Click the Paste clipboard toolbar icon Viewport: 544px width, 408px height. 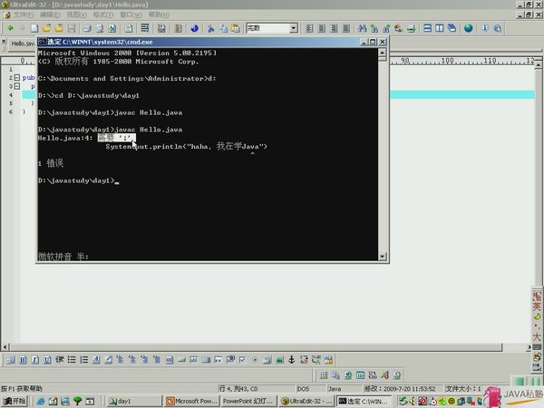coord(236,28)
